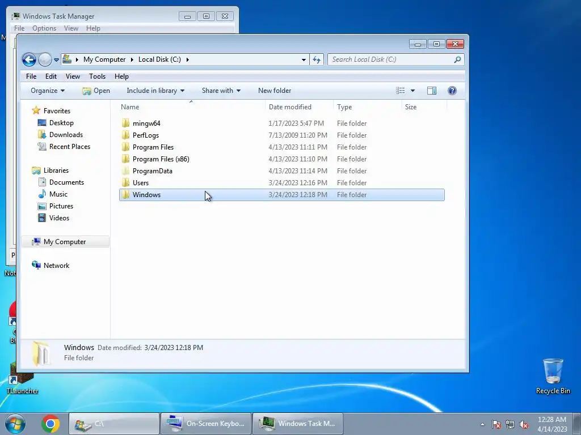Open the File menu in Windows Task Manager

click(x=19, y=28)
